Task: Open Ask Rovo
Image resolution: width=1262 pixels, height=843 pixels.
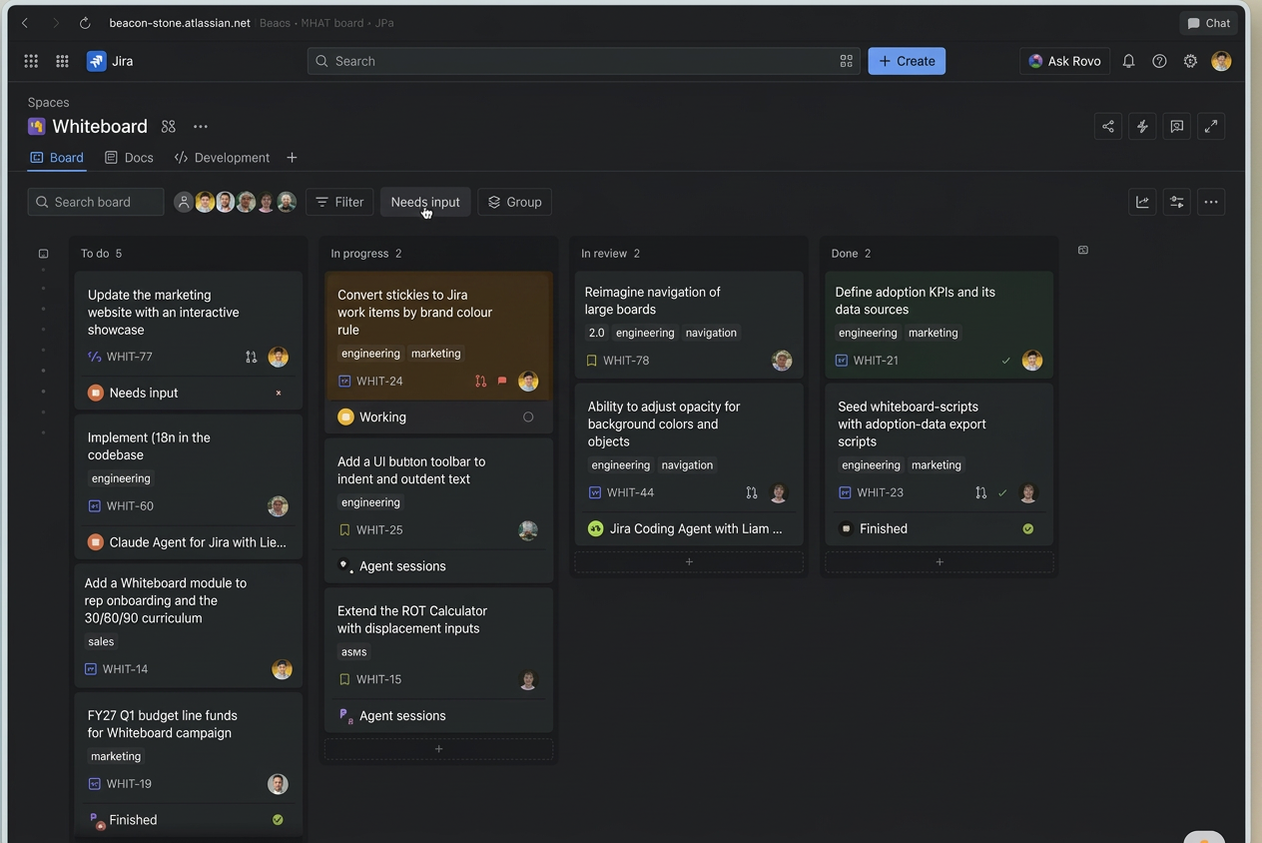Action: click(x=1064, y=61)
